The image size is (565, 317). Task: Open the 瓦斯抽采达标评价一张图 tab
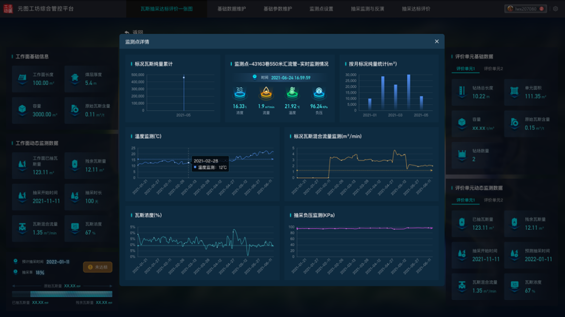(166, 9)
